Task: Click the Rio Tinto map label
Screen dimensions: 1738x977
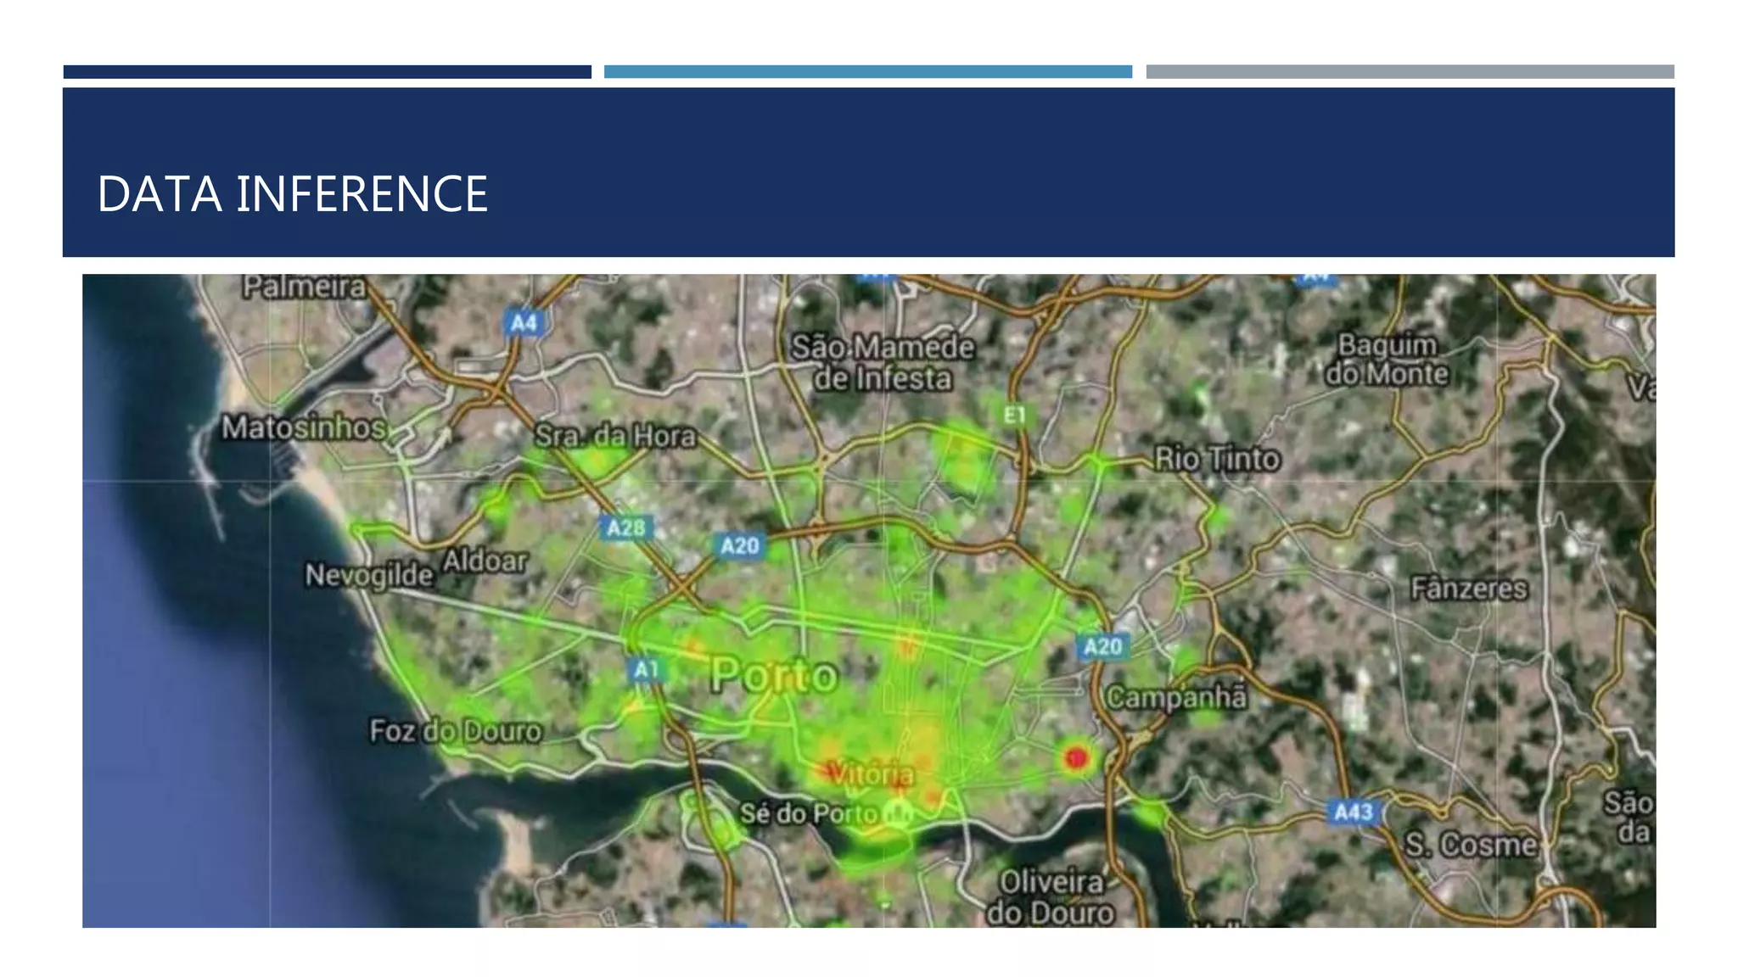Action: [x=1218, y=459]
